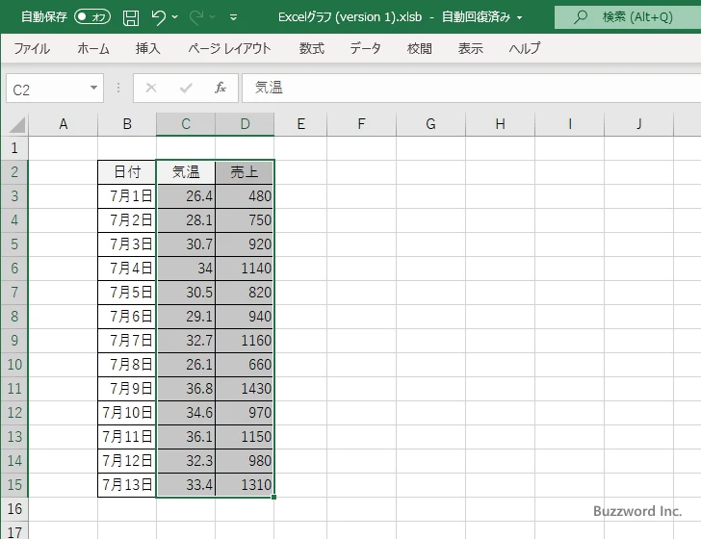Select column A header
The height and width of the screenshot is (539, 701).
[64, 124]
